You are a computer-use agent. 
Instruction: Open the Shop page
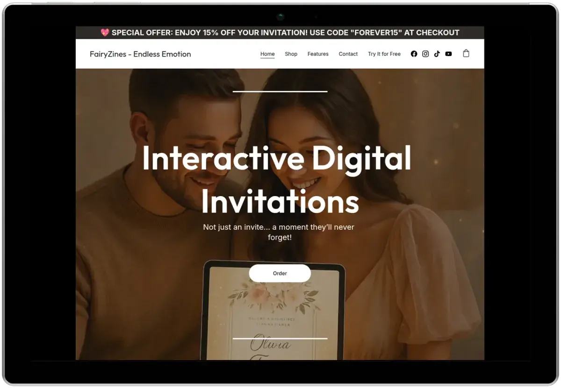291,54
